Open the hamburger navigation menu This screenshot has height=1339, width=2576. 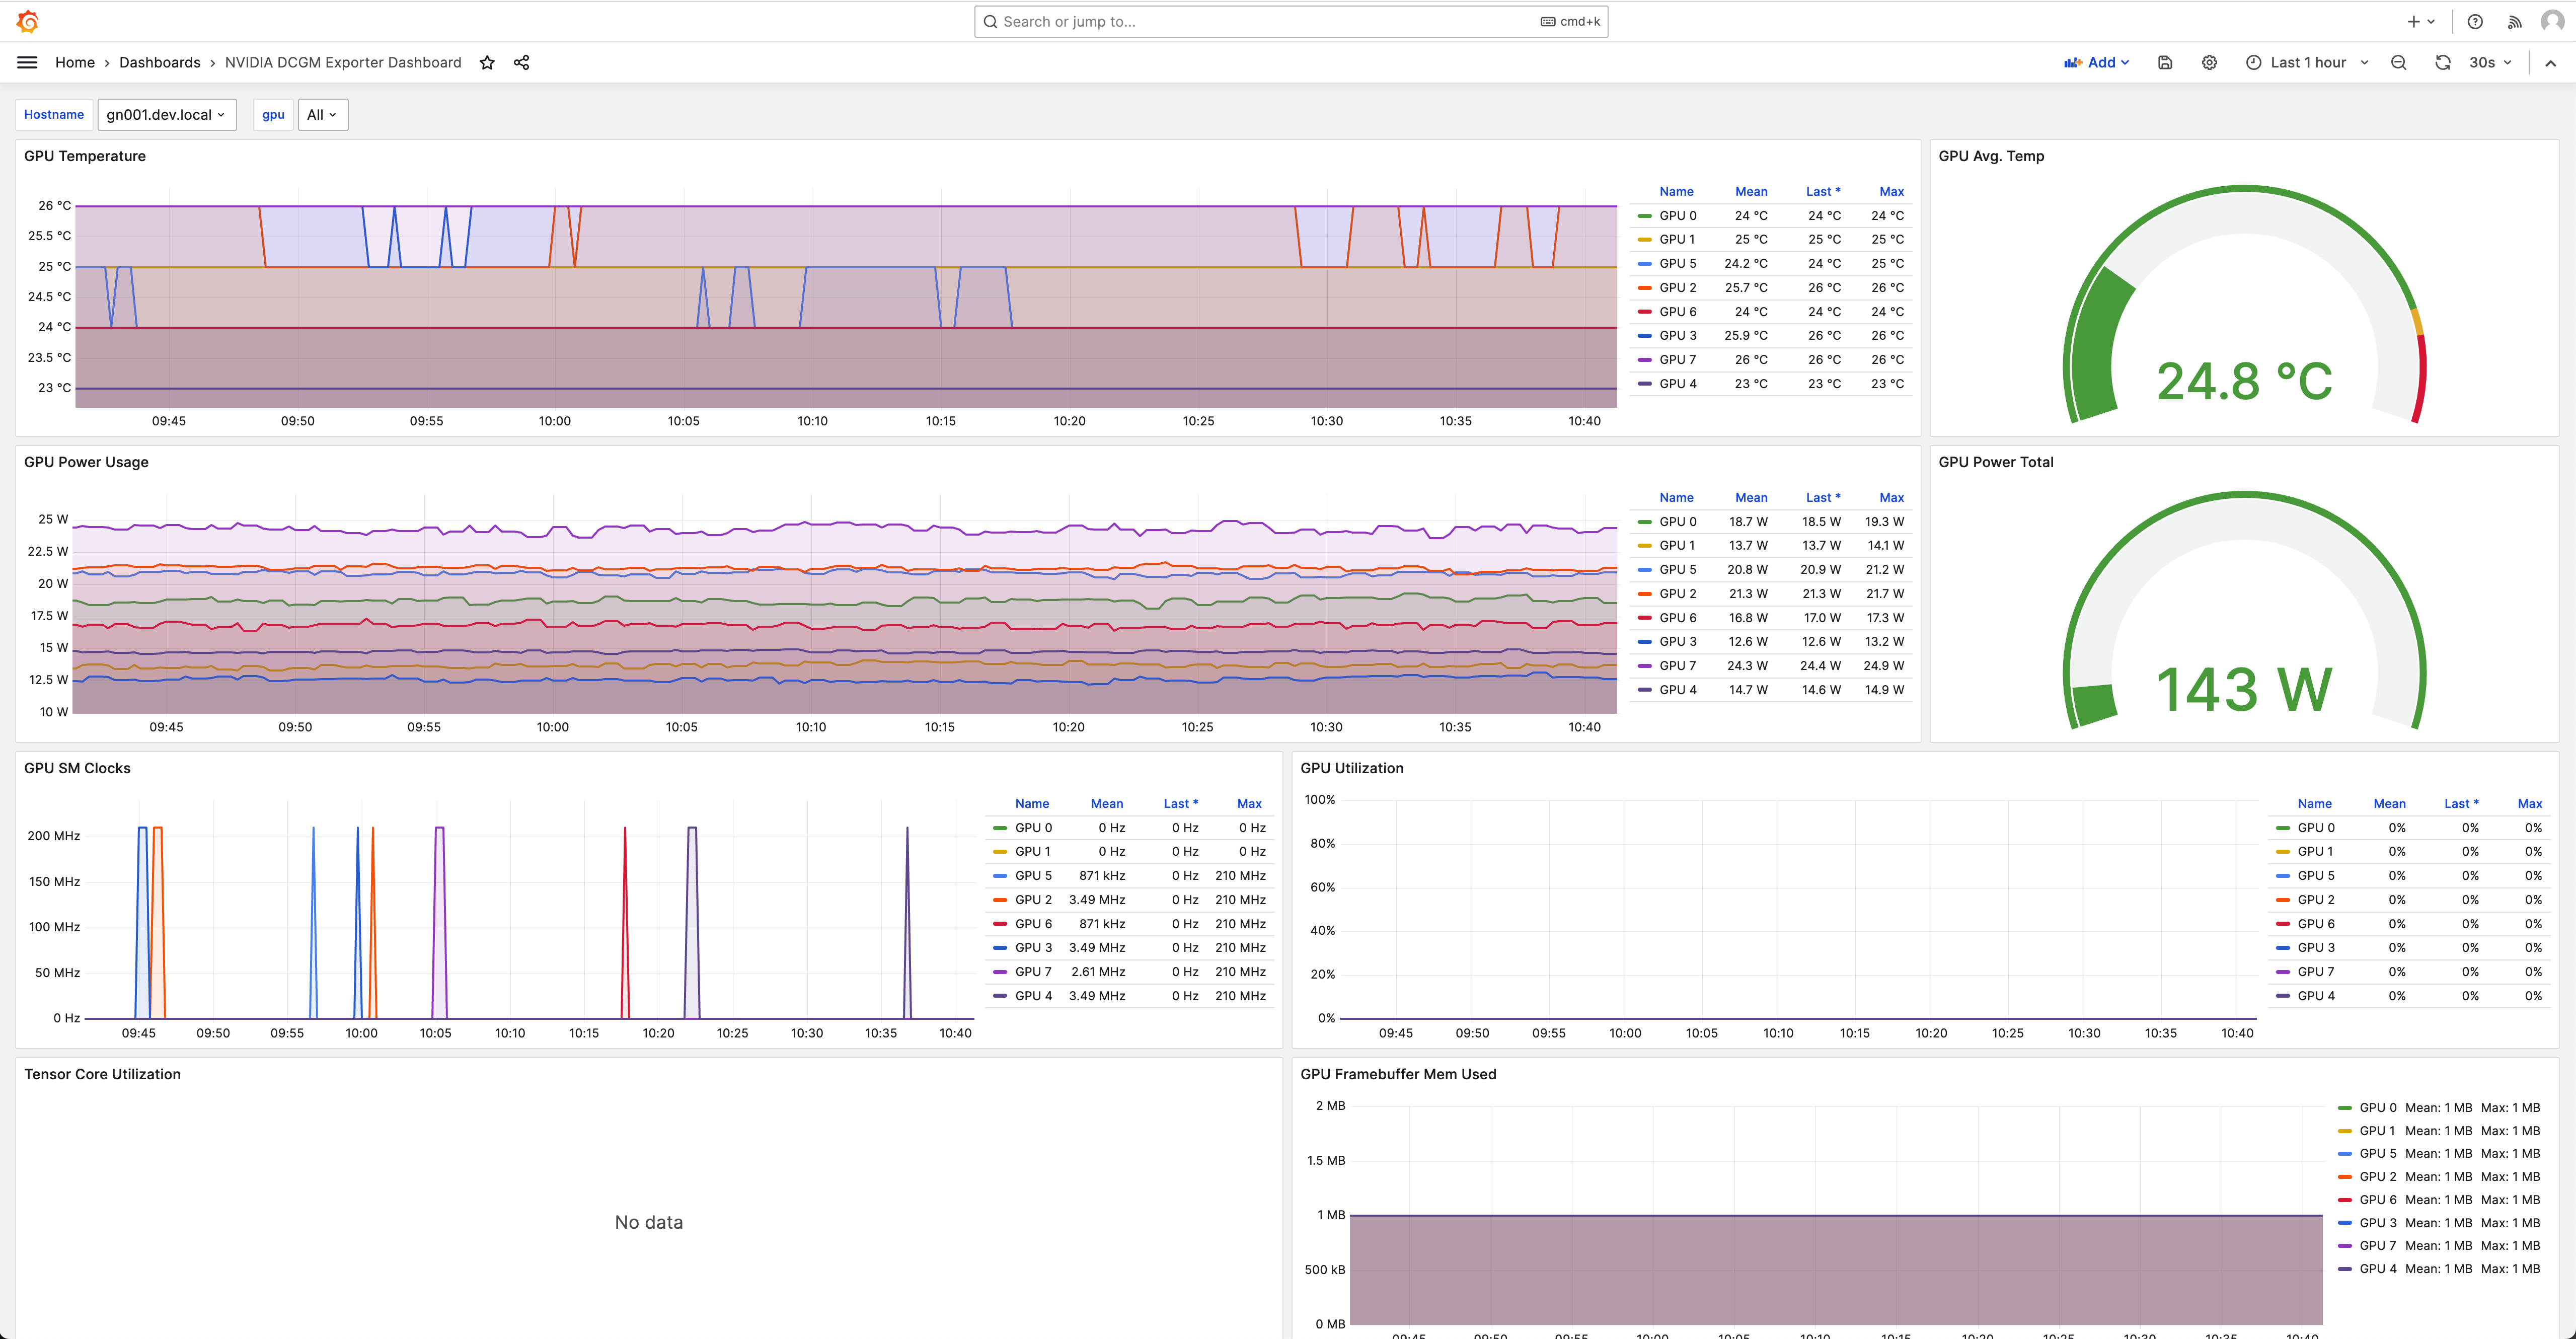27,62
